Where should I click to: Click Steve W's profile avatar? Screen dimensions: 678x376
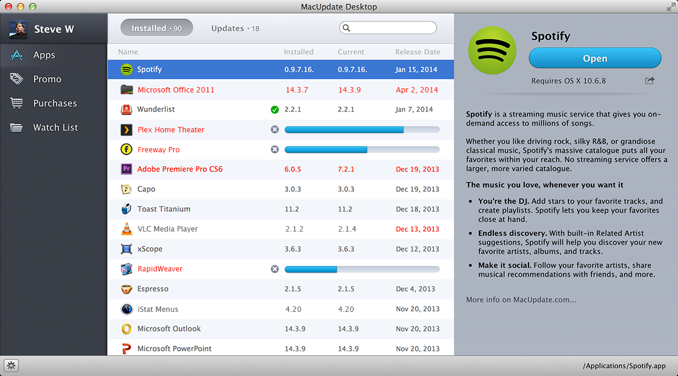pyautogui.click(x=18, y=30)
